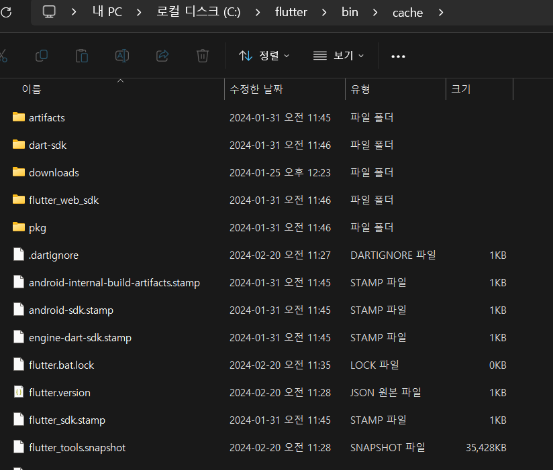Image resolution: width=553 pixels, height=470 pixels.
Task: Click the flutter_web_sdk folder icon
Action: coord(19,199)
